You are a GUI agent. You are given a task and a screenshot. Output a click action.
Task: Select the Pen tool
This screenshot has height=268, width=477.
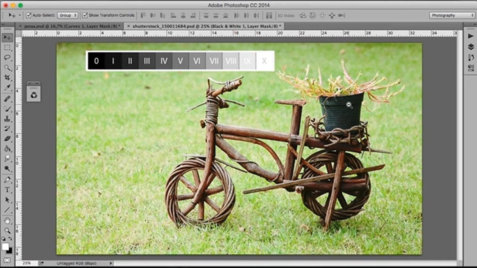pos(7,180)
